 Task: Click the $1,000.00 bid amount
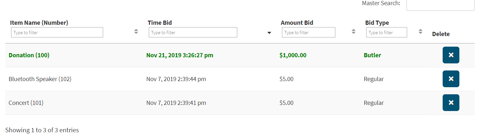pos(293,55)
